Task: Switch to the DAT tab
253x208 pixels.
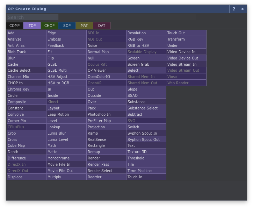Action: 102,26
